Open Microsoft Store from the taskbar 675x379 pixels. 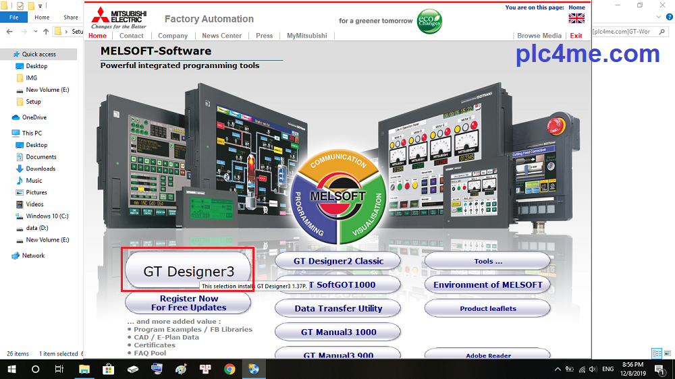coord(109,369)
